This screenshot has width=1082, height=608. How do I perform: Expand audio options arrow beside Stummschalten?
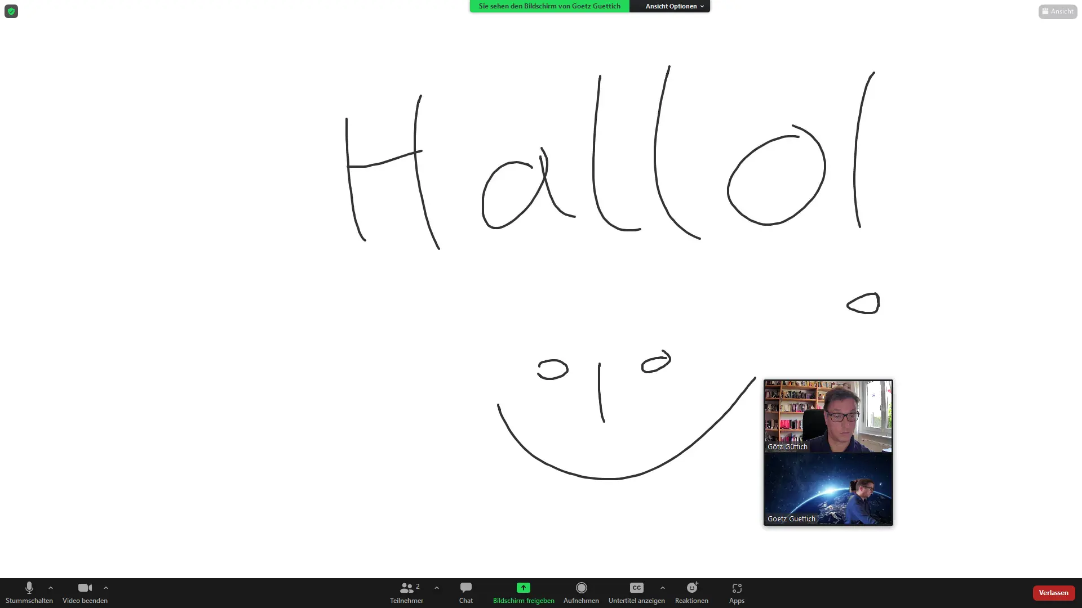point(51,588)
